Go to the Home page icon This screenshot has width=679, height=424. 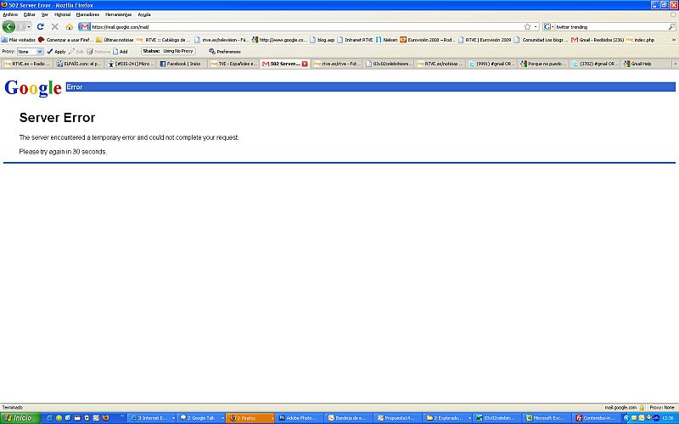click(69, 26)
